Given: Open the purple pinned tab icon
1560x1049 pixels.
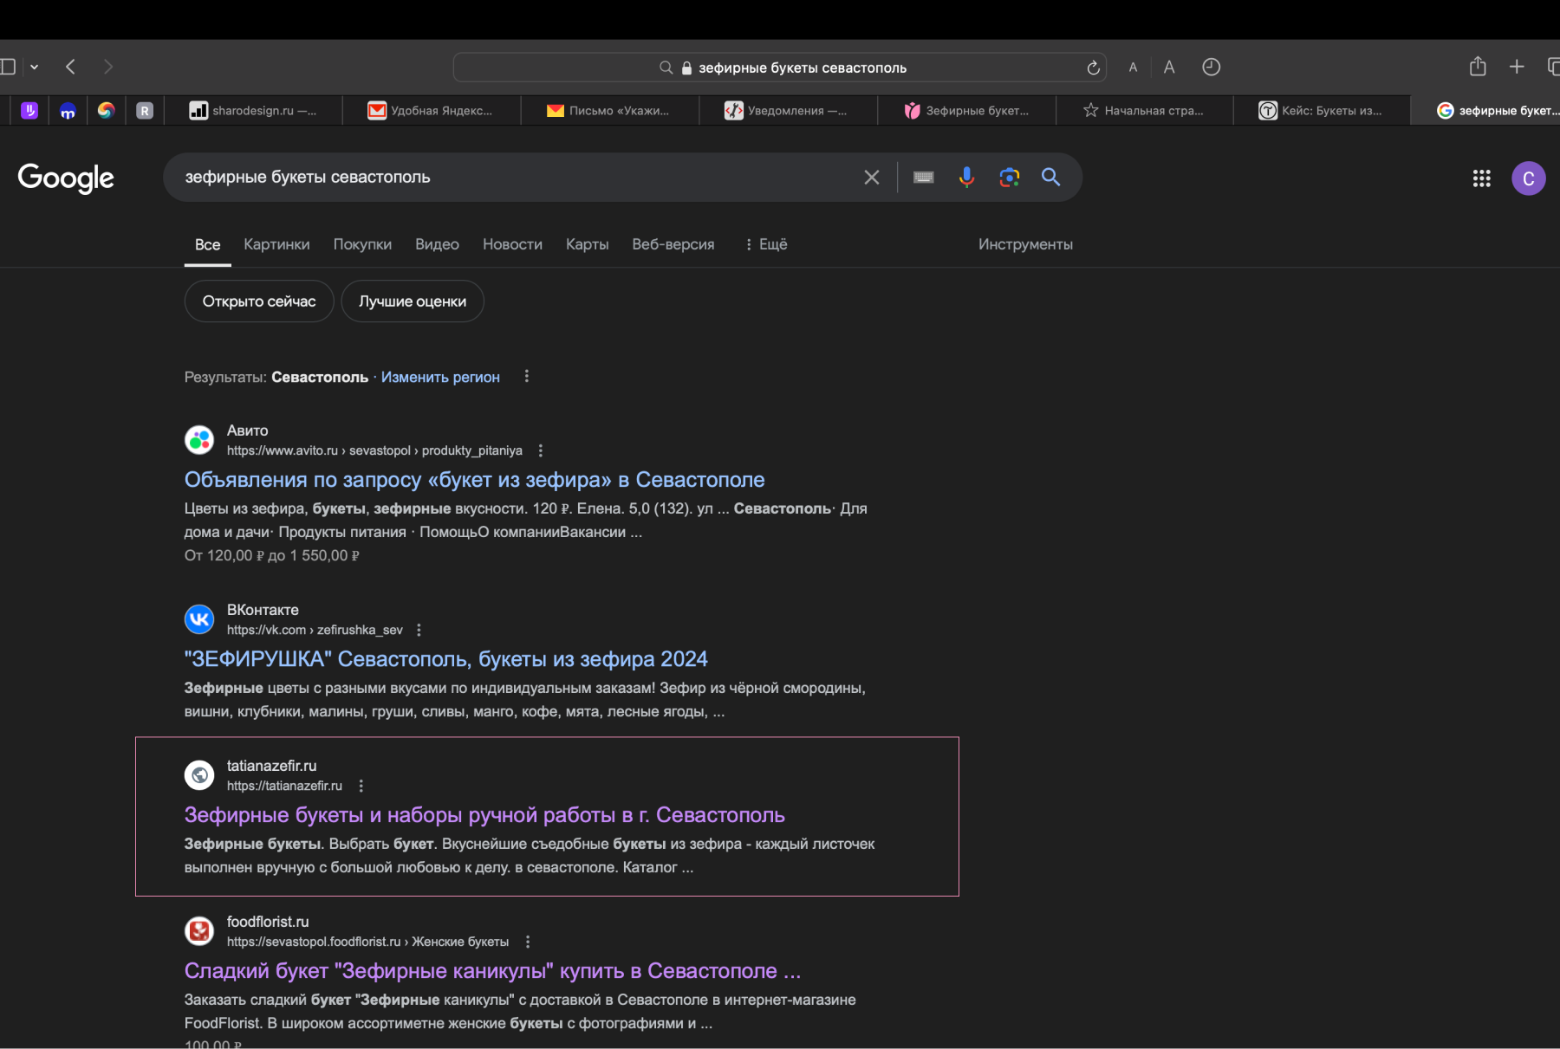Looking at the screenshot, I should (29, 110).
